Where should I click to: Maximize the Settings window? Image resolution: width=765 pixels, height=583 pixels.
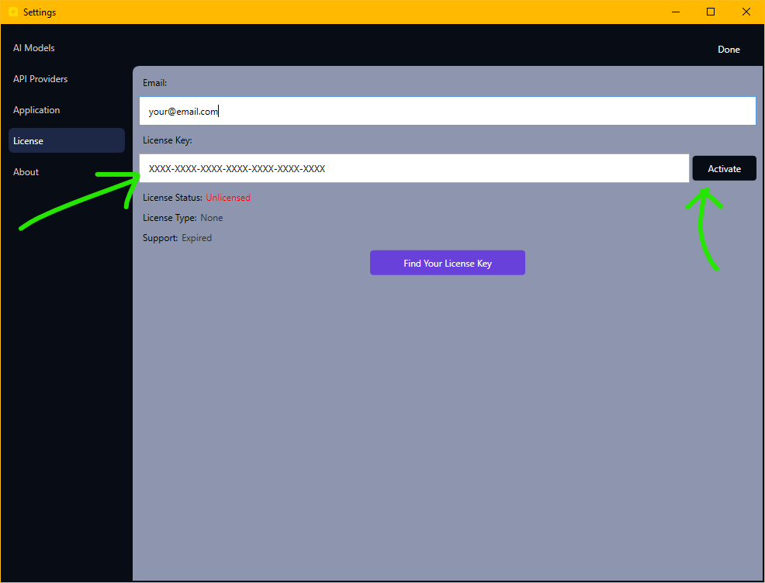click(710, 12)
